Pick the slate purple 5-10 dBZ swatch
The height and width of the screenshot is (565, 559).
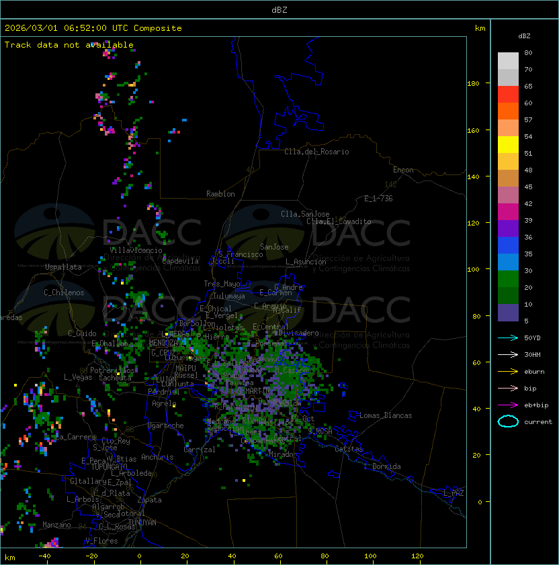click(508, 313)
